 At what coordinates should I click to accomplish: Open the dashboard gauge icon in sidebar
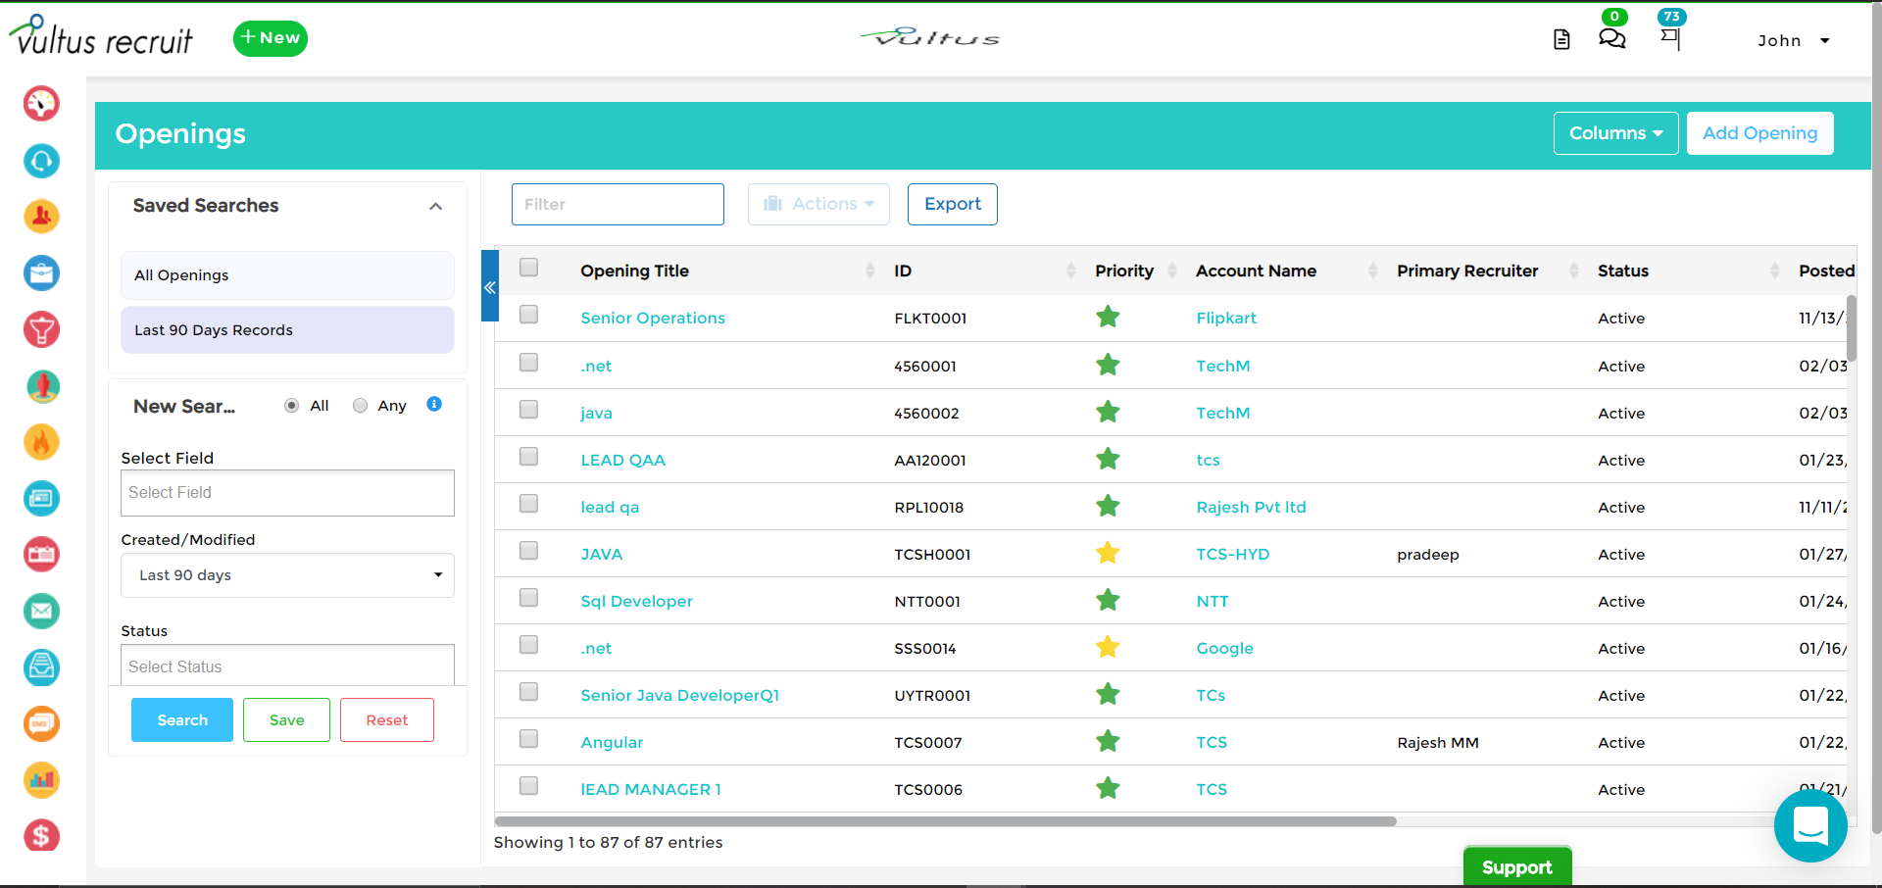(41, 103)
